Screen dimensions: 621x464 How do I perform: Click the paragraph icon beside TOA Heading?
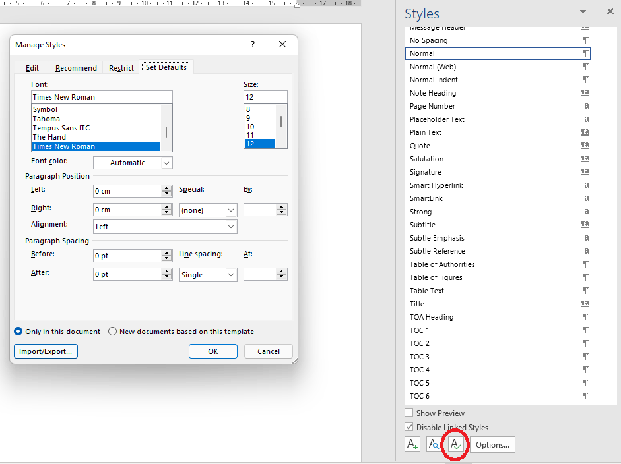point(585,317)
